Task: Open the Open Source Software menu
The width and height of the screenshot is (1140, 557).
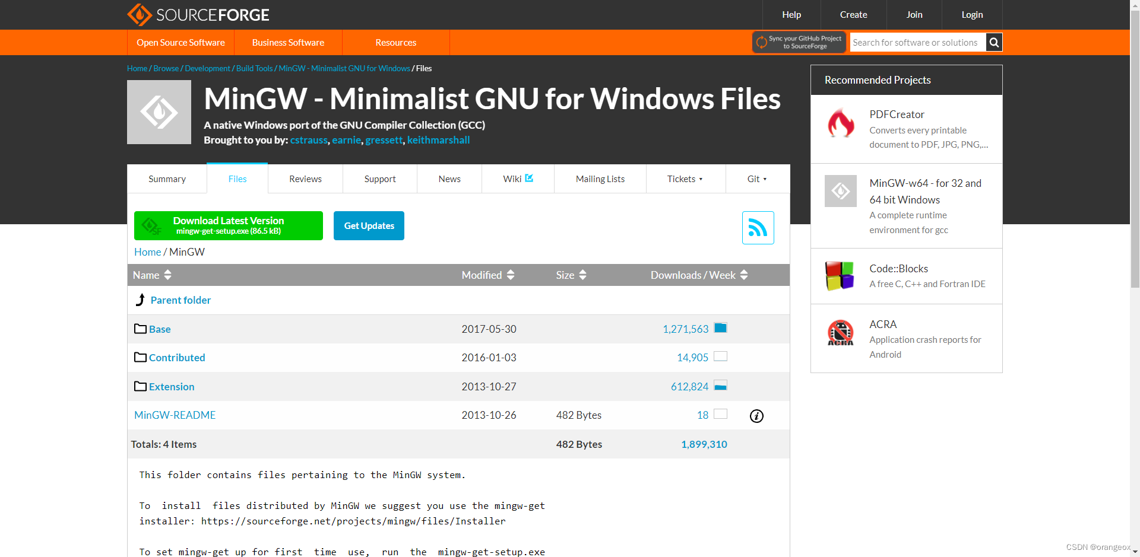Action: [x=180, y=43]
